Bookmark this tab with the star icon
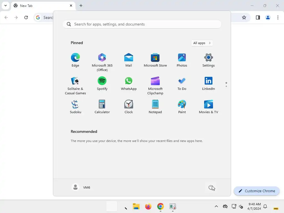Image resolution: width=284 pixels, height=213 pixels. tap(244, 17)
